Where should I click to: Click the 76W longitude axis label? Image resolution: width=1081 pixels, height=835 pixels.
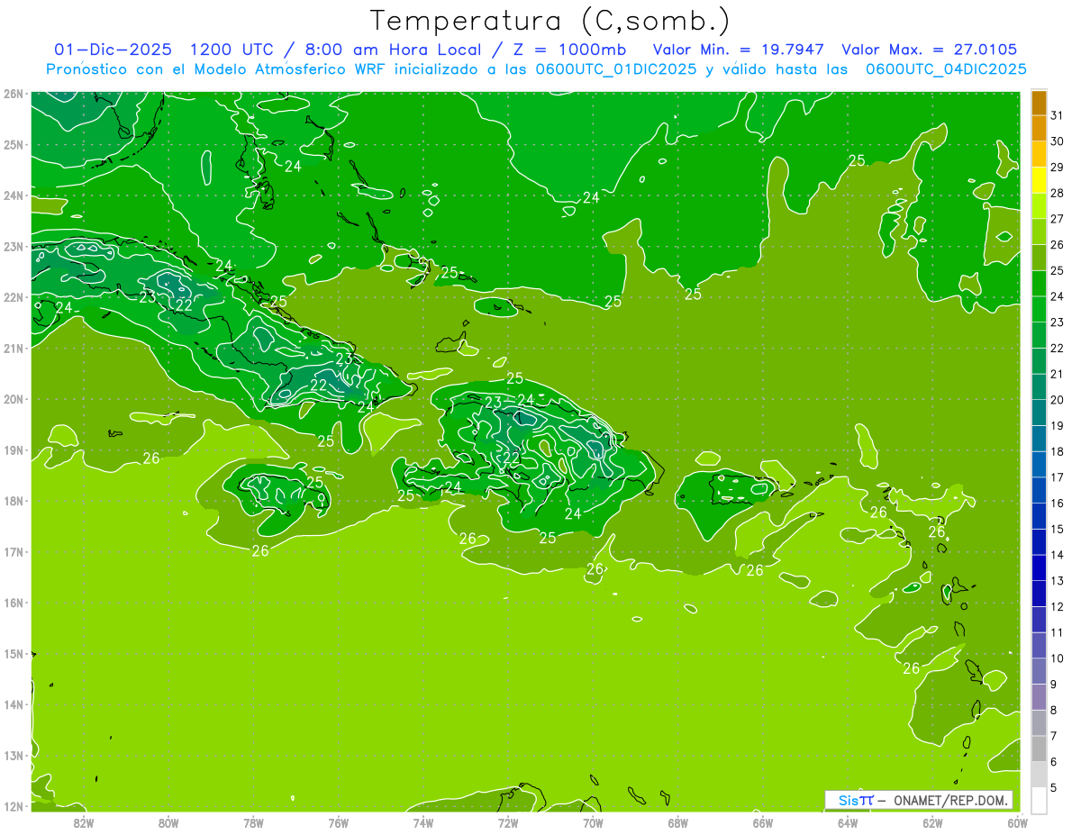[x=338, y=821]
